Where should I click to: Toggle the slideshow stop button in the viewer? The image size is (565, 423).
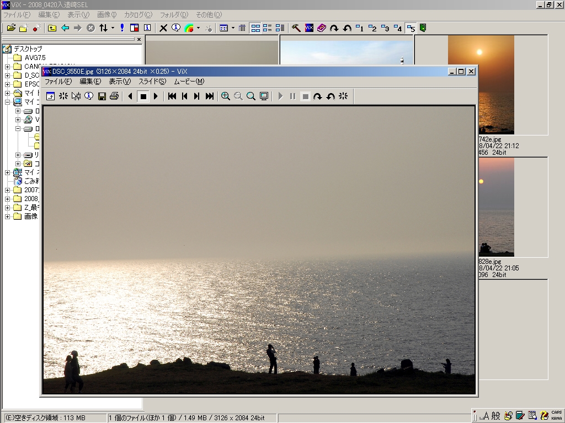point(143,96)
